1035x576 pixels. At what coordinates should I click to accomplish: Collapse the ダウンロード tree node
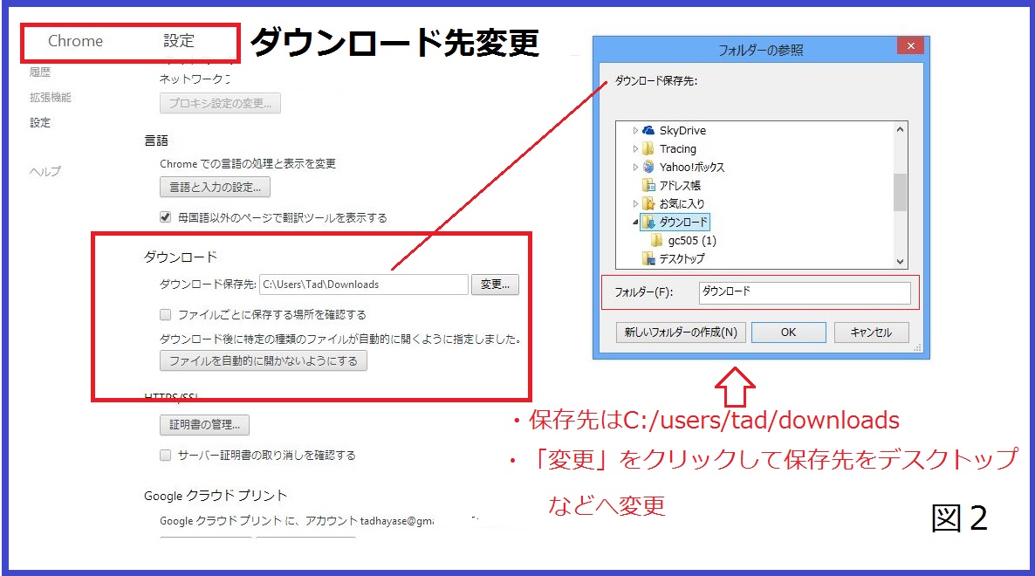635,223
